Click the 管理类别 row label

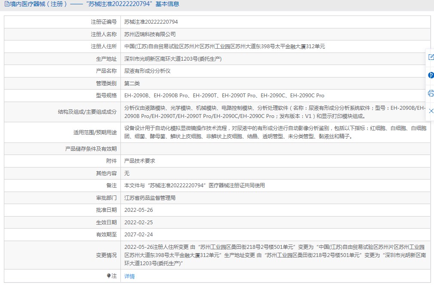pyautogui.click(x=106, y=84)
